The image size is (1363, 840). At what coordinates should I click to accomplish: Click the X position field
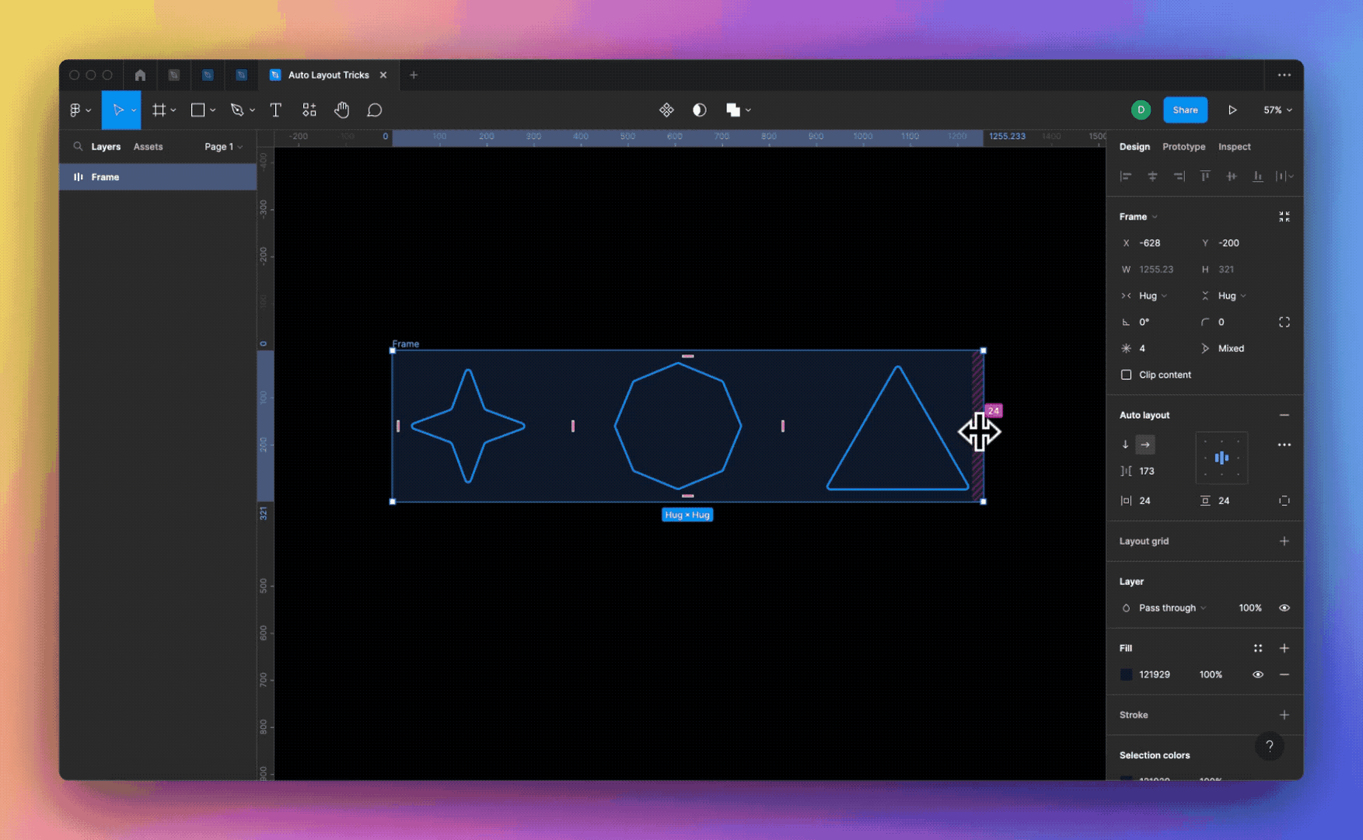click(1152, 243)
